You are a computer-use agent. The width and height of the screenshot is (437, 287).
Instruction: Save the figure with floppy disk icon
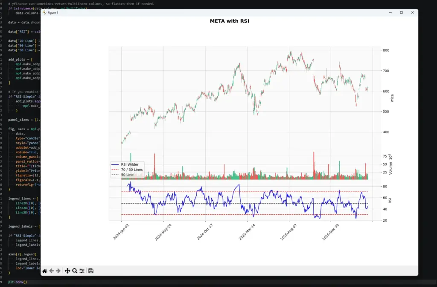pyautogui.click(x=91, y=271)
